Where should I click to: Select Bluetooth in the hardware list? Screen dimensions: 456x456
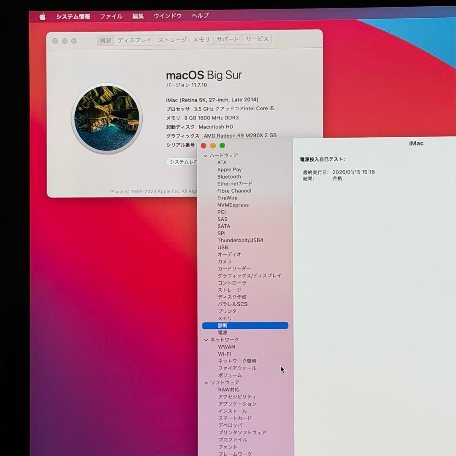pos(229,176)
